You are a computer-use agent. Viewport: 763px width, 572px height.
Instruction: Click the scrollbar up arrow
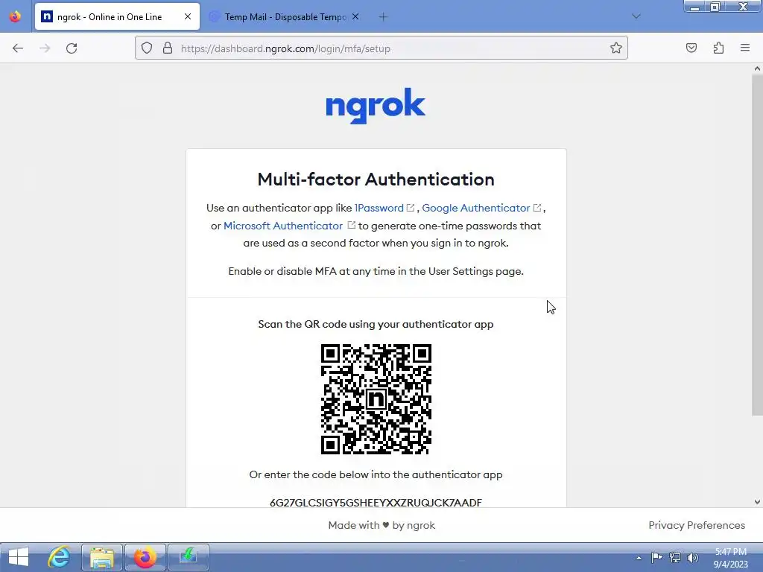(x=757, y=69)
